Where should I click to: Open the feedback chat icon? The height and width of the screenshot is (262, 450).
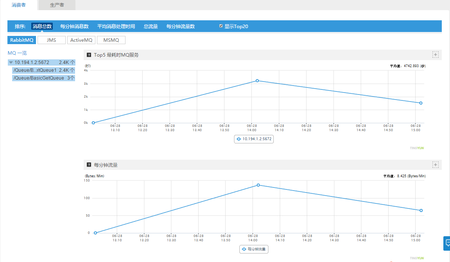point(447,243)
